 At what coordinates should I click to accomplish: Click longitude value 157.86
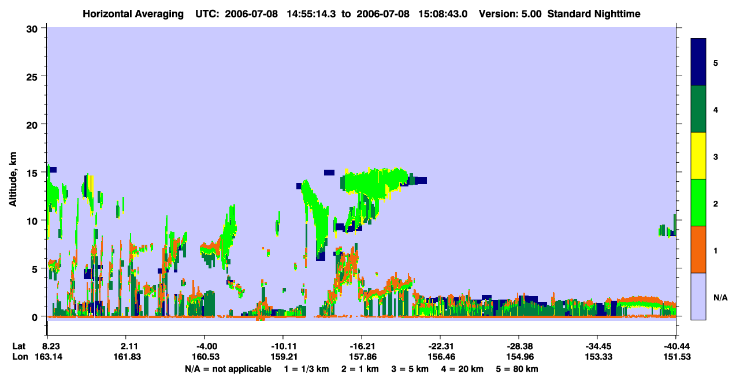(x=362, y=357)
